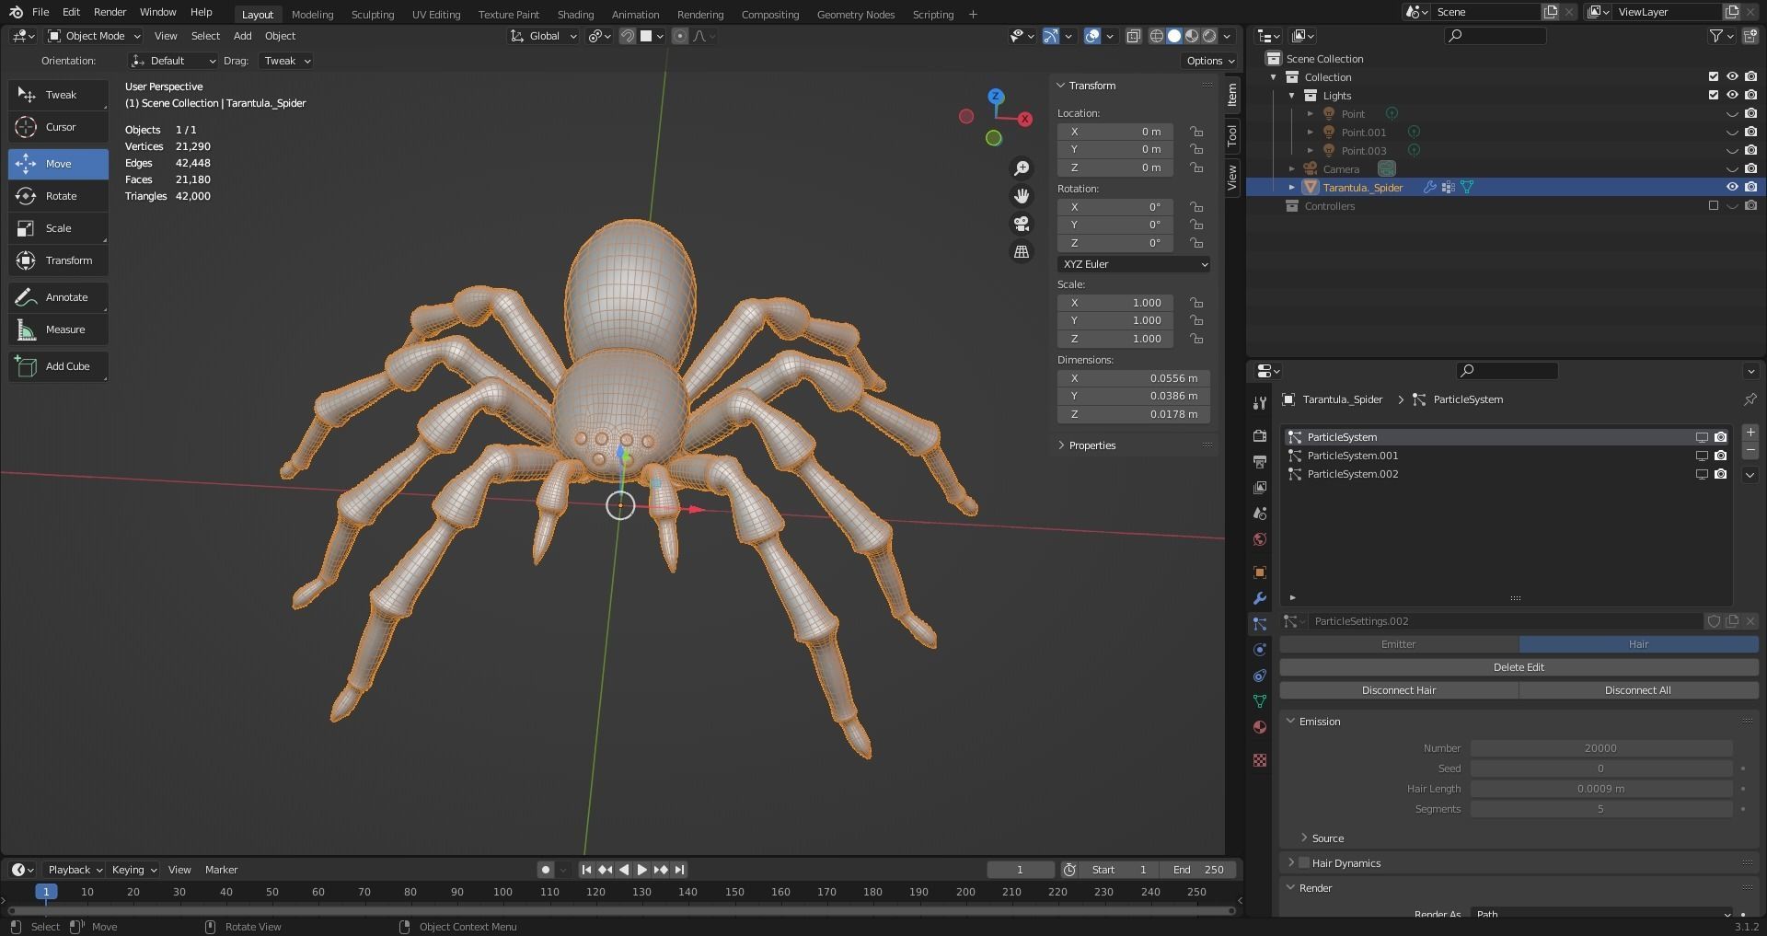The image size is (1767, 936).
Task: Click the Dimensions X value field
Action: (x=1134, y=378)
